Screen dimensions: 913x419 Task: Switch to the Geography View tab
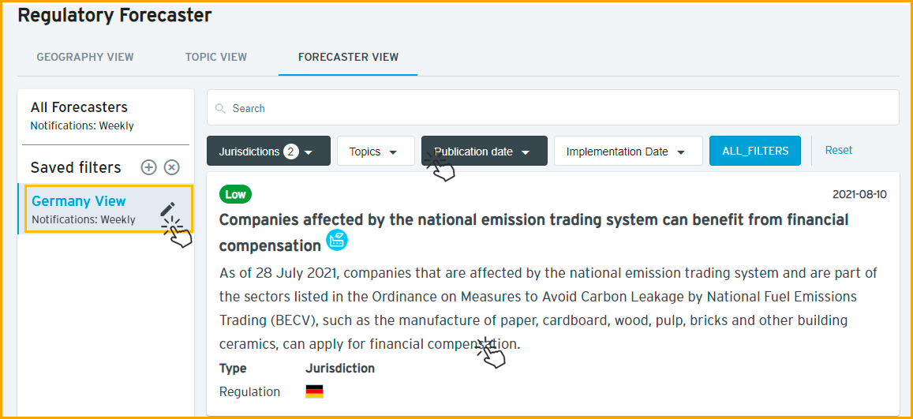[85, 57]
